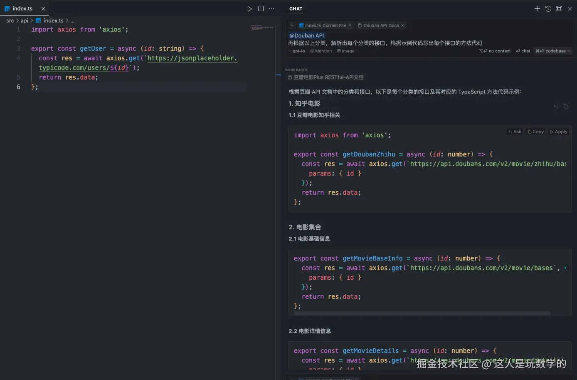This screenshot has height=380, width=577.
Task: Submit with the chat button
Action: click(x=523, y=51)
